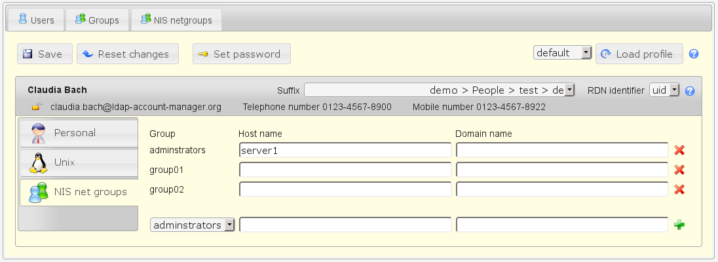Click the host name field containing server1
The width and height of the screenshot is (718, 262).
click(345, 150)
